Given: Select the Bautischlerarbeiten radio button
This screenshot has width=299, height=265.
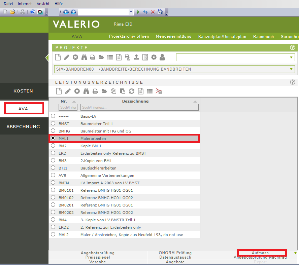Looking at the screenshot, I should 53,168.
